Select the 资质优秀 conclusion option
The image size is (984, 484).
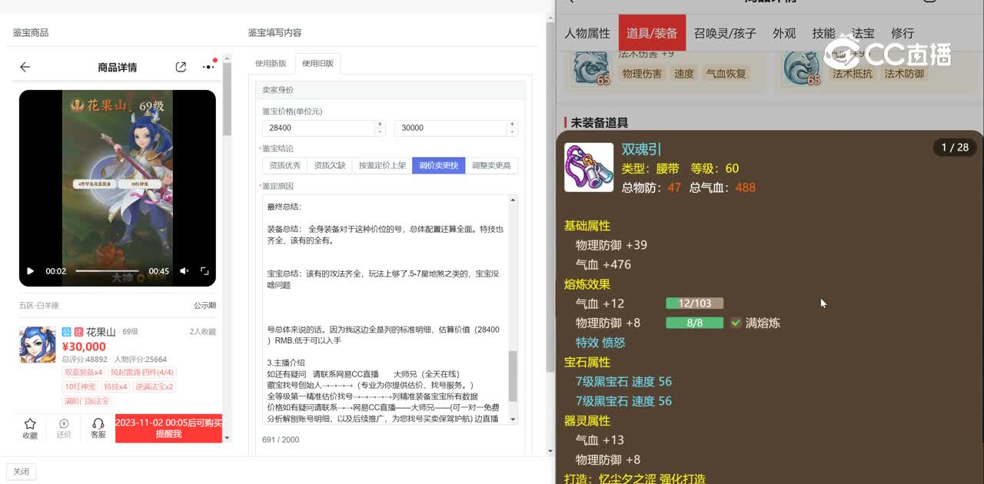(284, 165)
